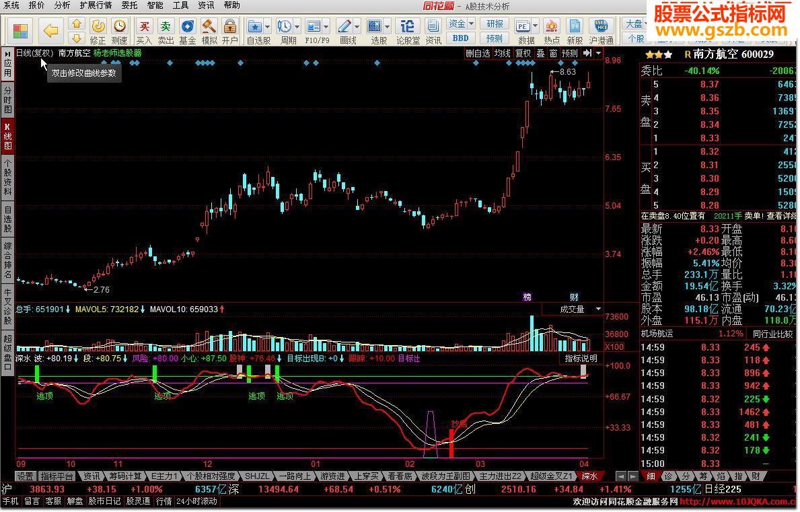Select the 筹码计算 indicator tab

125,476
